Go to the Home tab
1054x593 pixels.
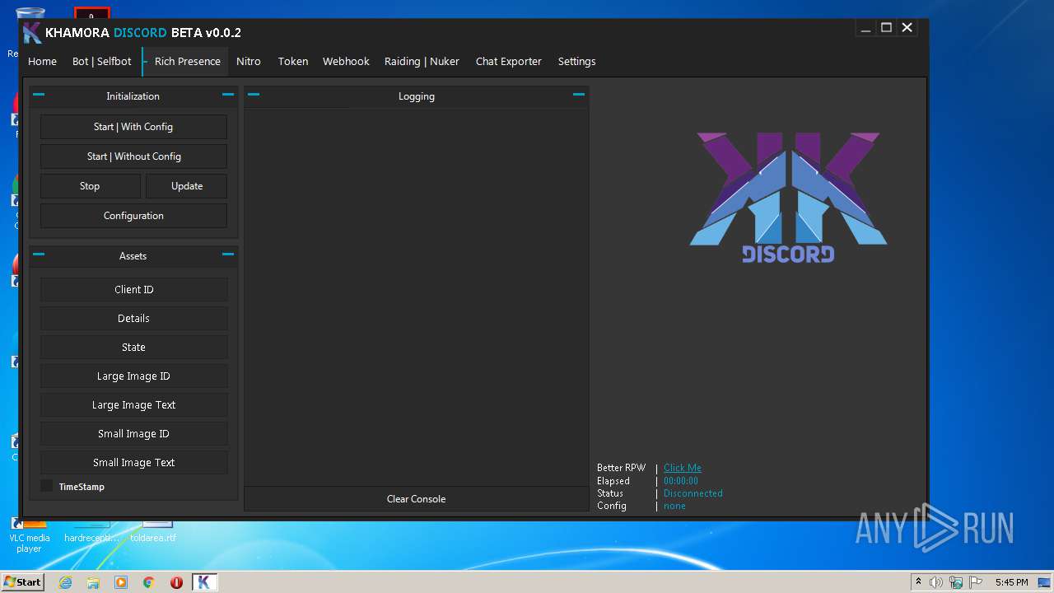click(x=43, y=62)
